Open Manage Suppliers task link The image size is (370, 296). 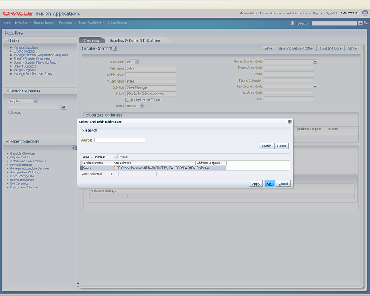[25, 47]
